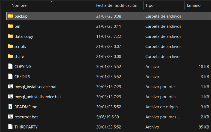The height and width of the screenshot is (132, 211).
Task: Select the file name share
Action: click(19, 57)
